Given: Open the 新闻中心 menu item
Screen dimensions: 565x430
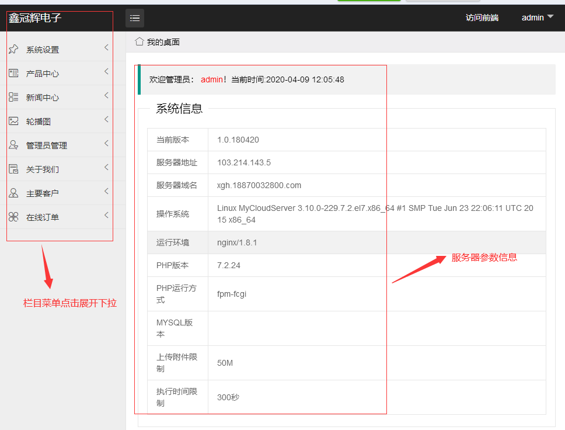Looking at the screenshot, I should pos(43,98).
